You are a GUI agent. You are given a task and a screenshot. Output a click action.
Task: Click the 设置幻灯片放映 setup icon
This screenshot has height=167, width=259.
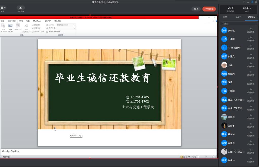(3, 26)
